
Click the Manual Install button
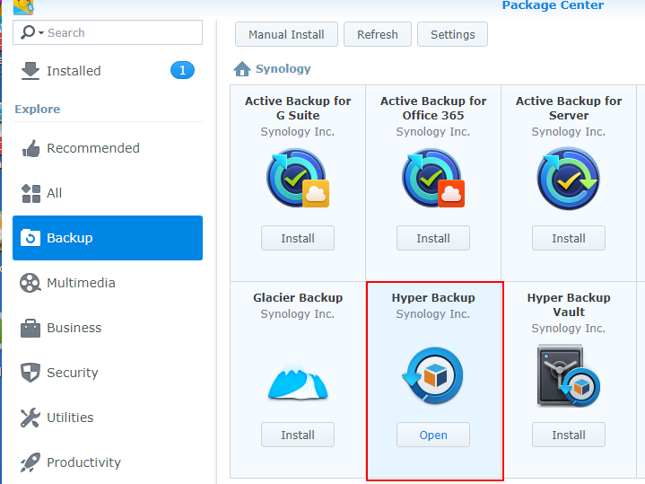point(286,34)
